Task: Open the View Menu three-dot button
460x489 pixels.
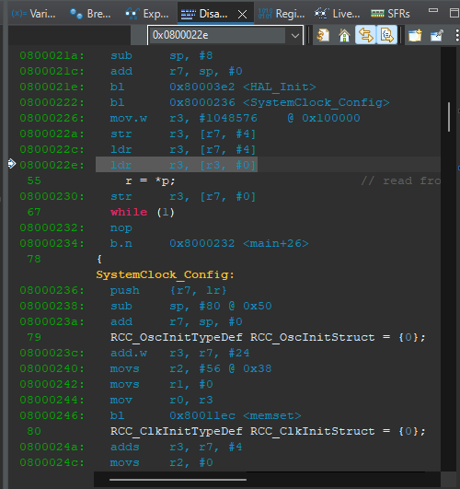Action: tap(457, 35)
